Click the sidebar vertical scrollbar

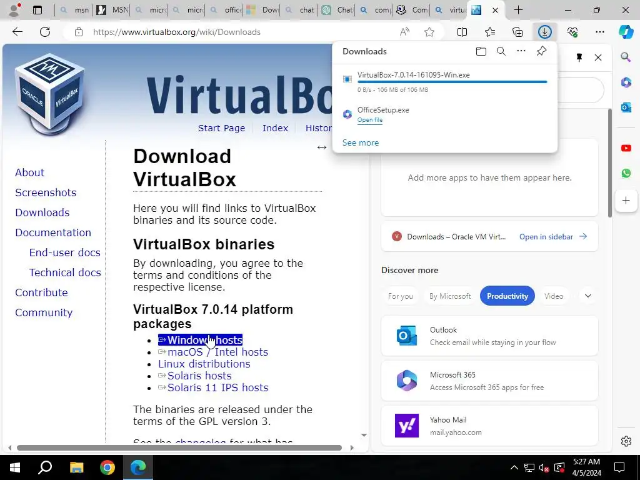tap(610, 163)
